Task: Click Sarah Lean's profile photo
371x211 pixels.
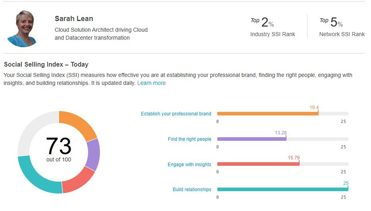Action: pos(23,29)
